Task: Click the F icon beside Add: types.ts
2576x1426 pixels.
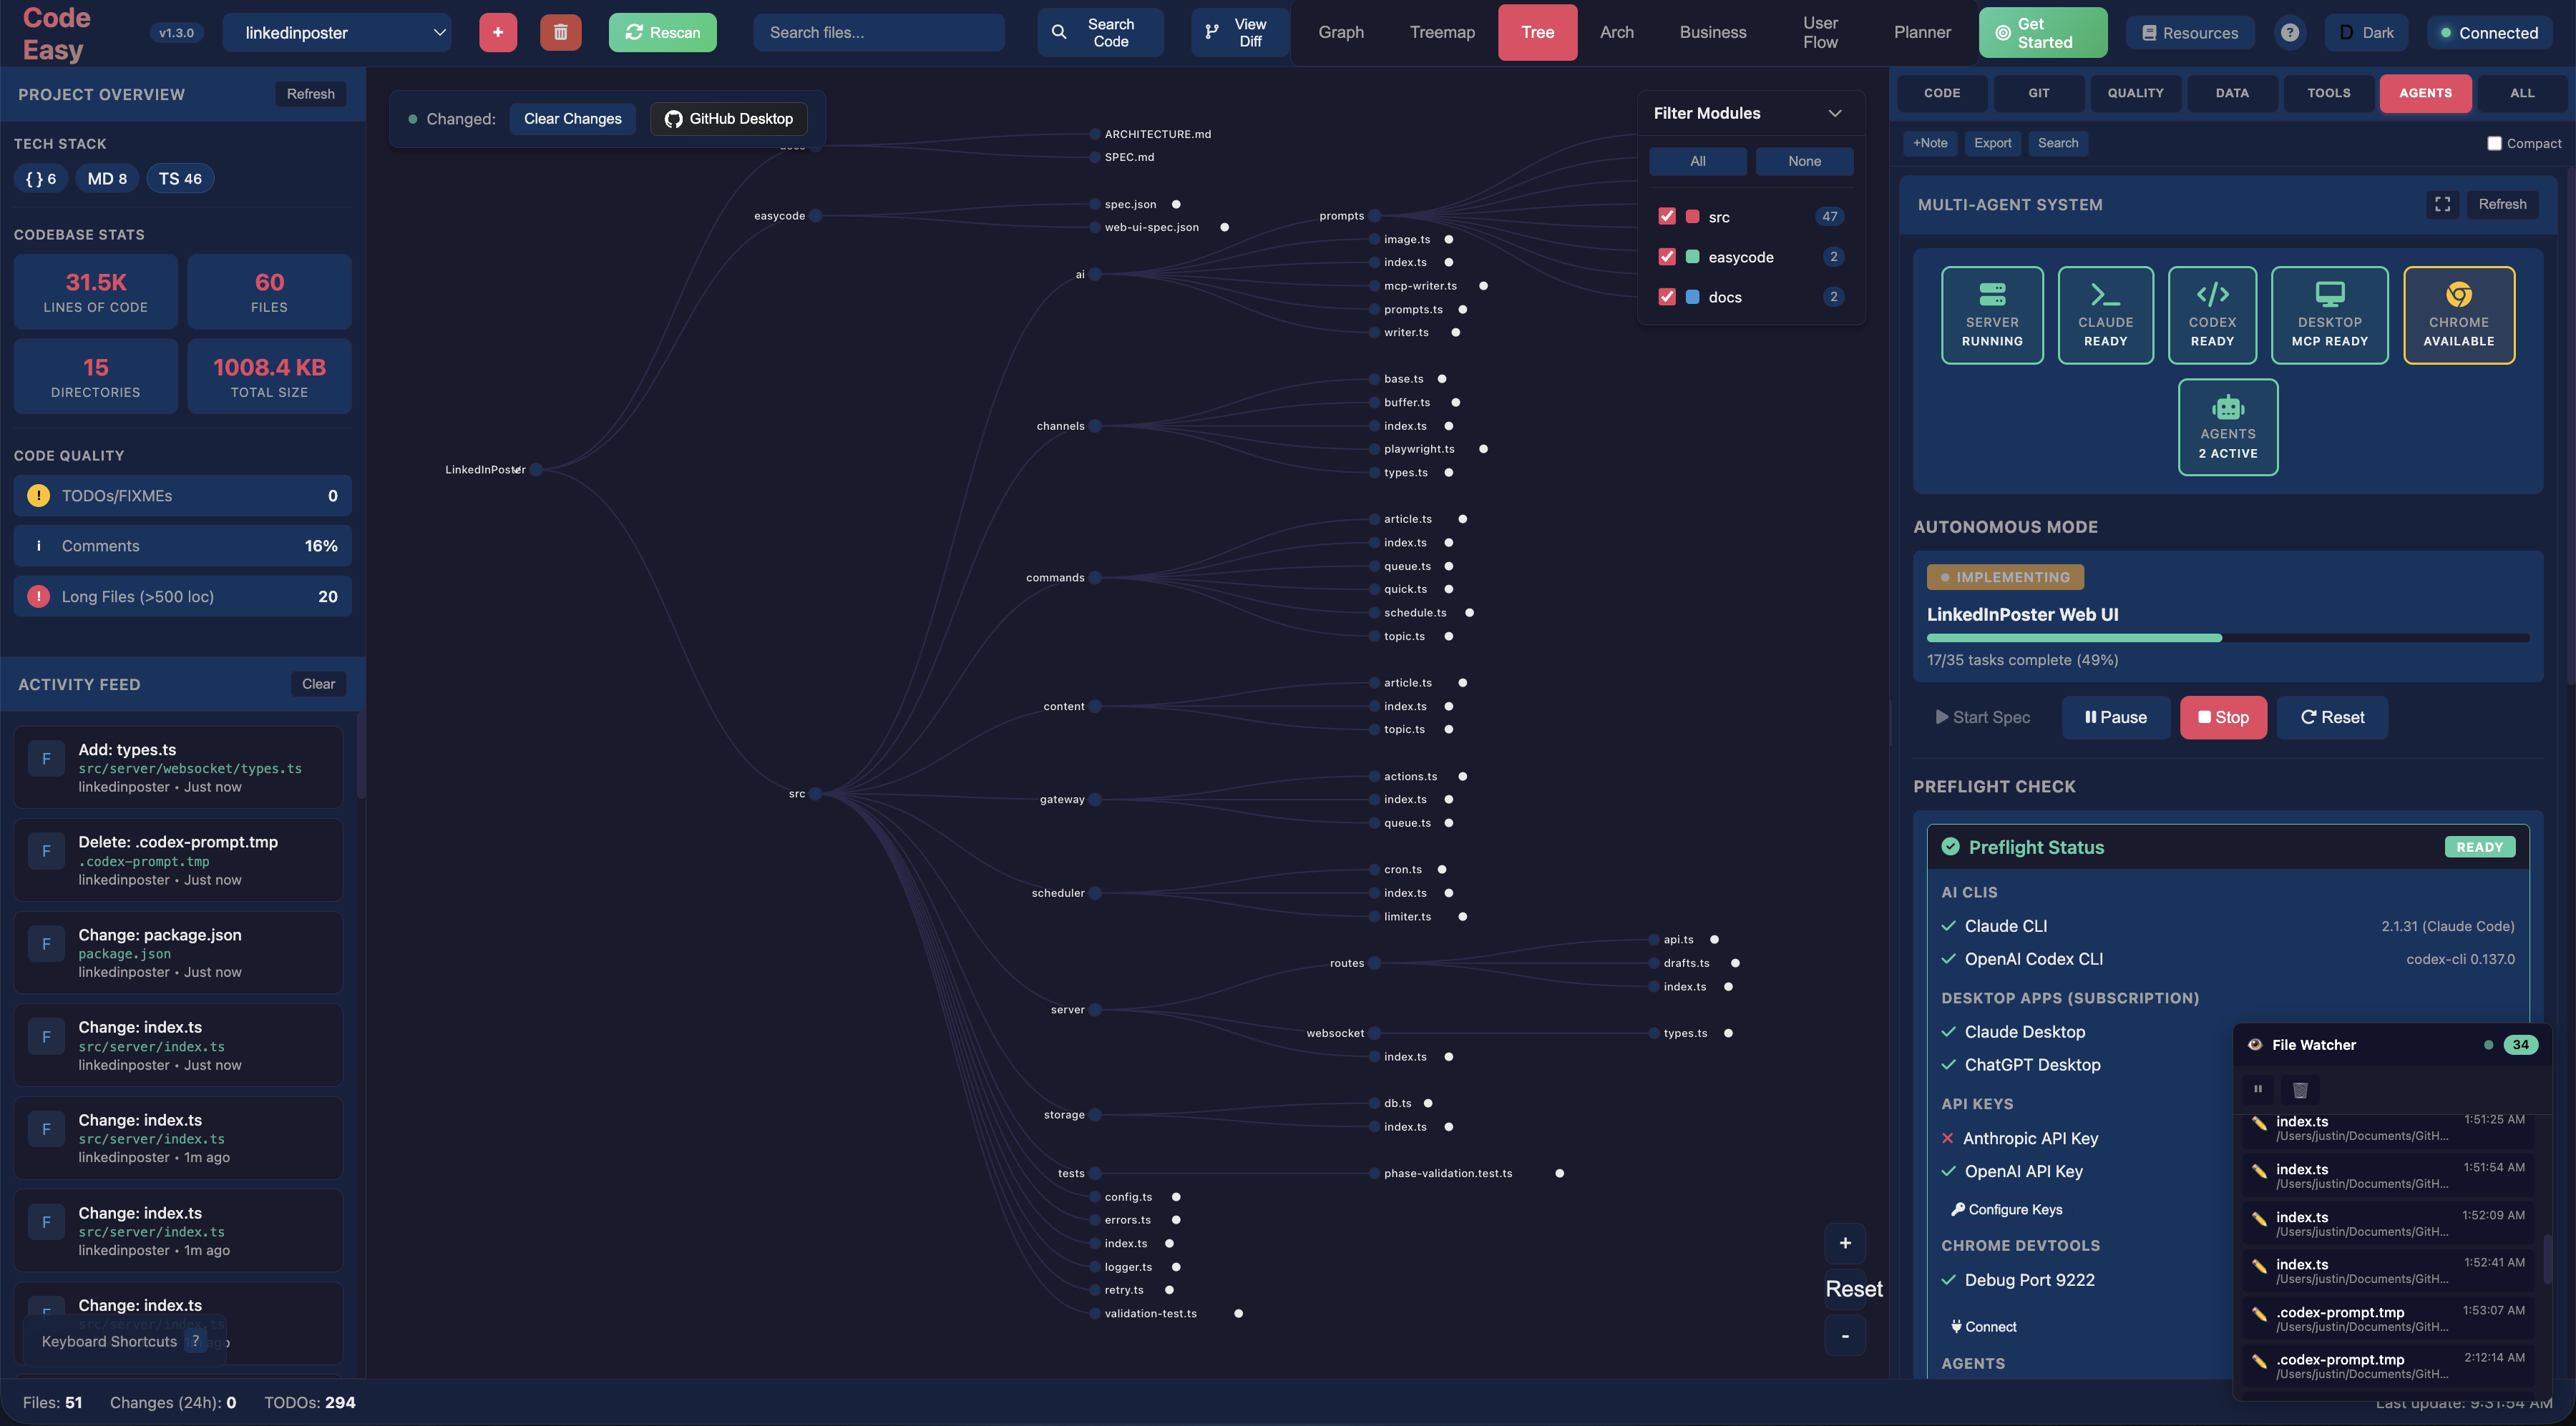Action: 46,759
